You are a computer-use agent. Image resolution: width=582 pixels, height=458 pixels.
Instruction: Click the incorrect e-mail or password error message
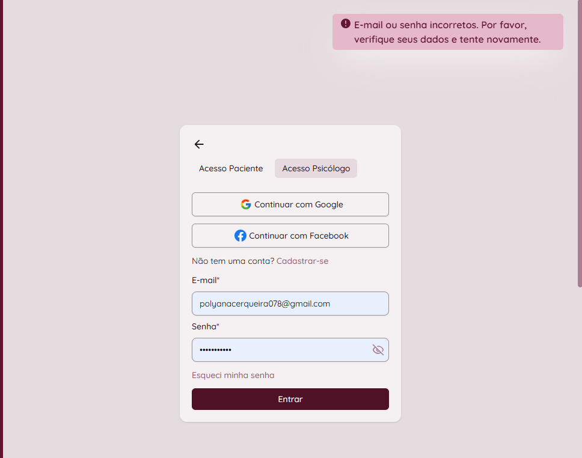pos(447,32)
